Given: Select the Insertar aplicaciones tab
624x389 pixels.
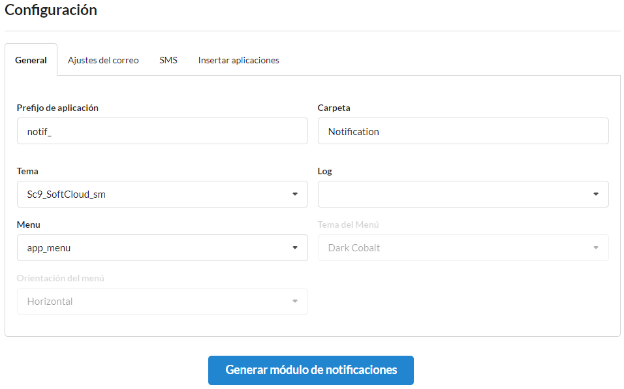Looking at the screenshot, I should coord(239,59).
